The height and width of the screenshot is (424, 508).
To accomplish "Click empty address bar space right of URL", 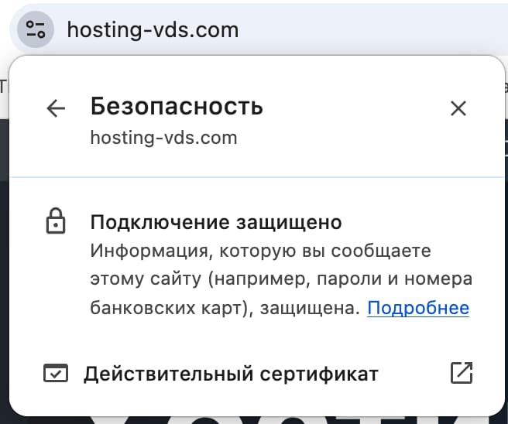I will click(x=372, y=30).
